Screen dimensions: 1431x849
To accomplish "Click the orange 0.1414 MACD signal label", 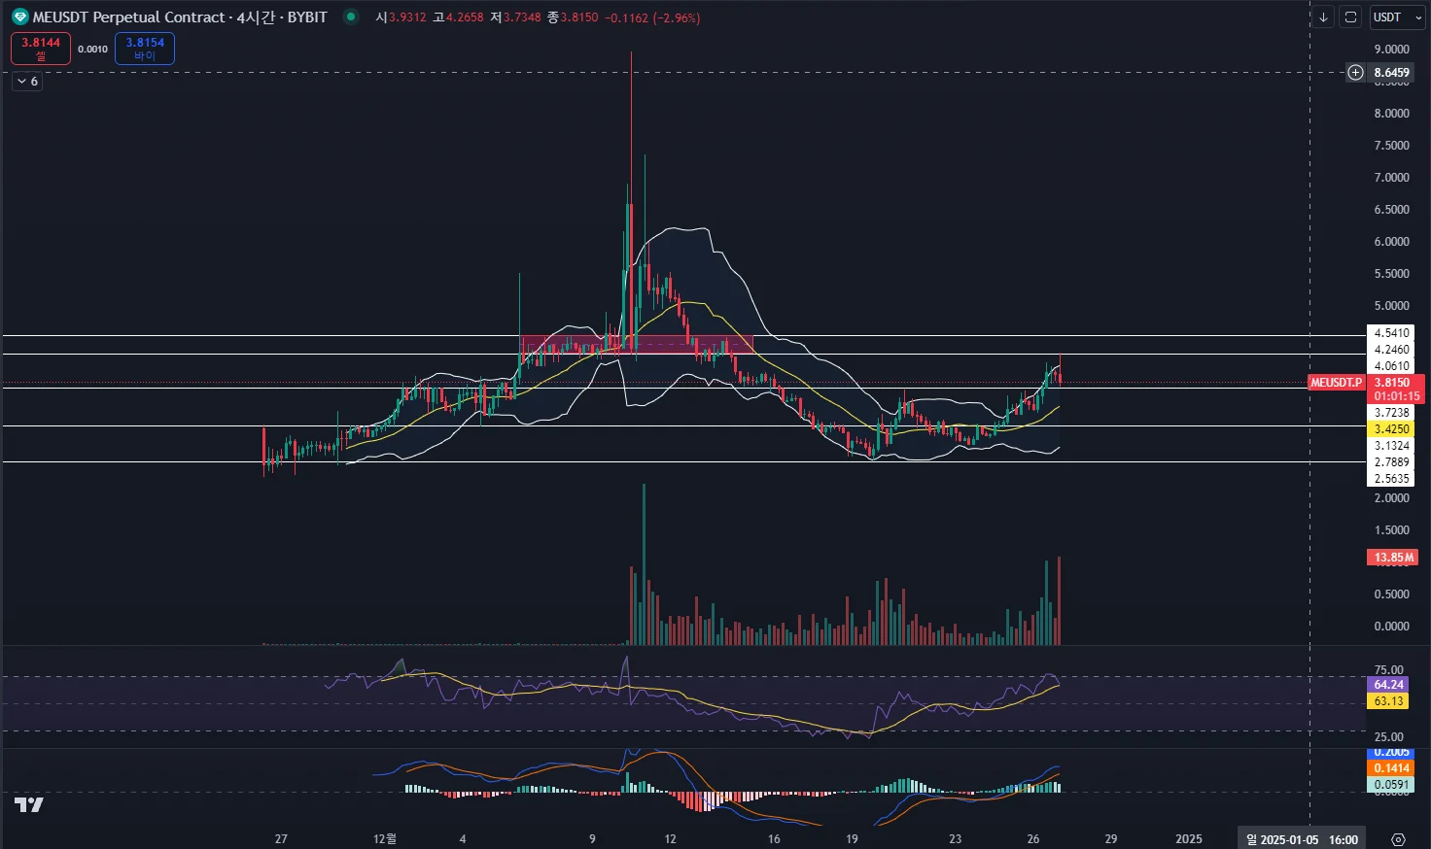I will [x=1391, y=768].
